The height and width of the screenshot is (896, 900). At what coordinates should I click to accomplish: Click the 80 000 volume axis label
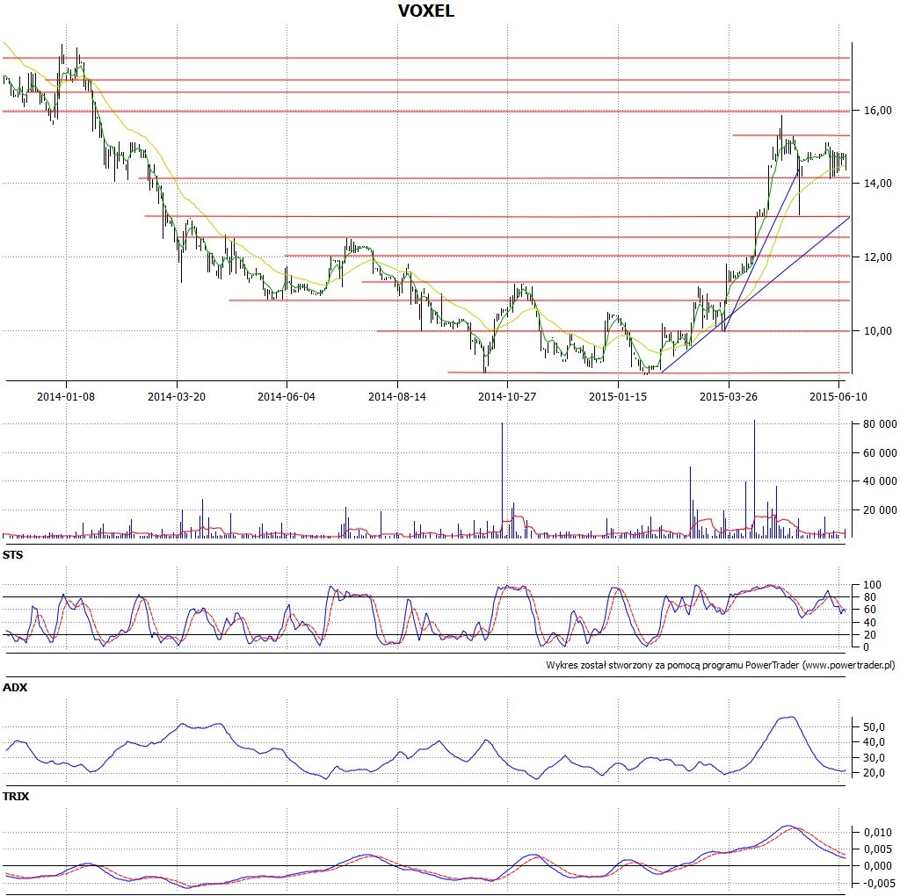[x=880, y=424]
